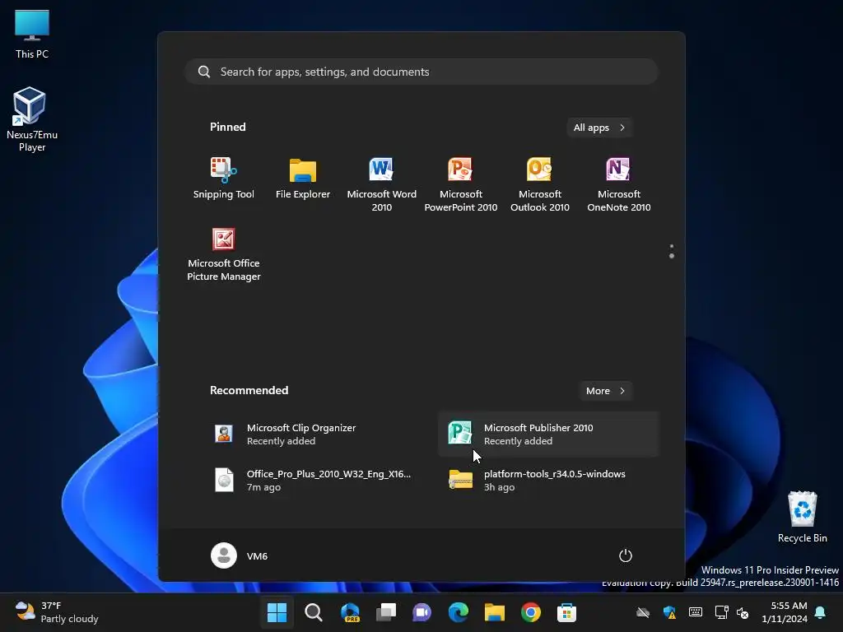Launch Microsoft OneNote 2010
The height and width of the screenshot is (632, 843).
(x=619, y=184)
